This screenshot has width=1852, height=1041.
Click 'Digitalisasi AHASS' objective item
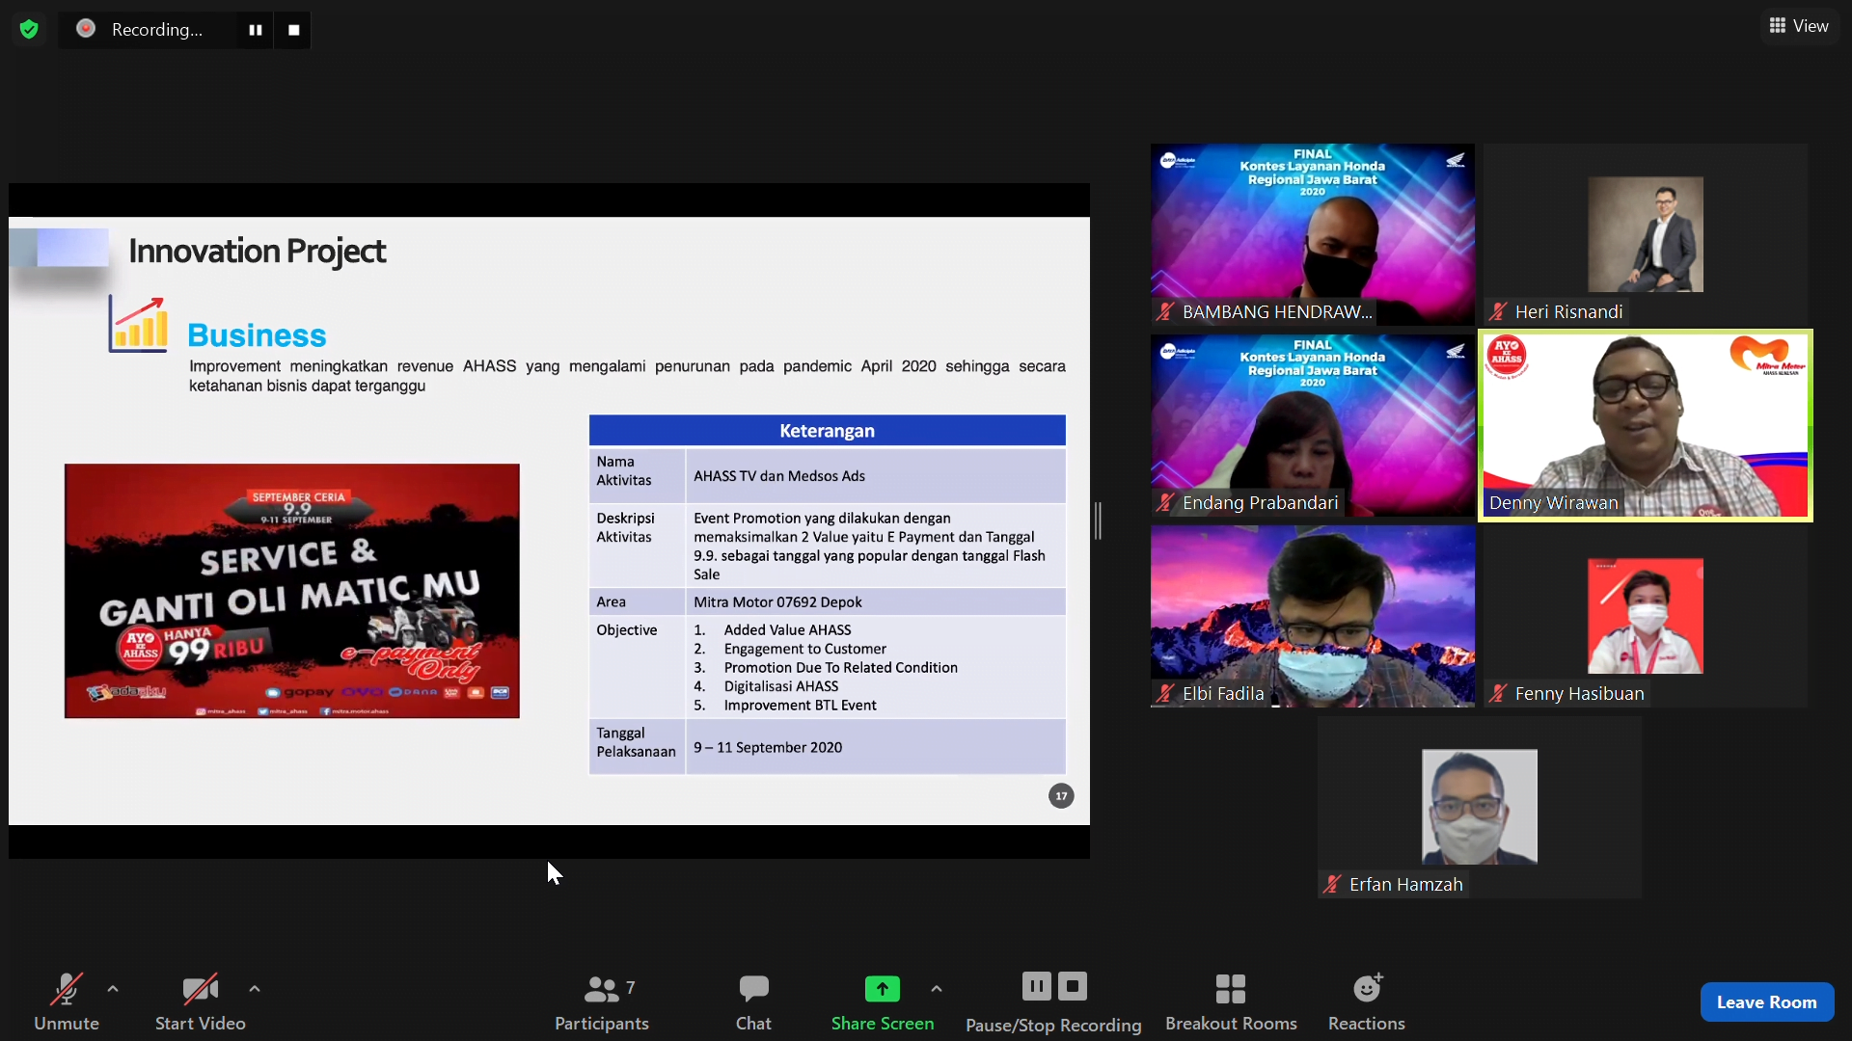pyautogui.click(x=781, y=686)
